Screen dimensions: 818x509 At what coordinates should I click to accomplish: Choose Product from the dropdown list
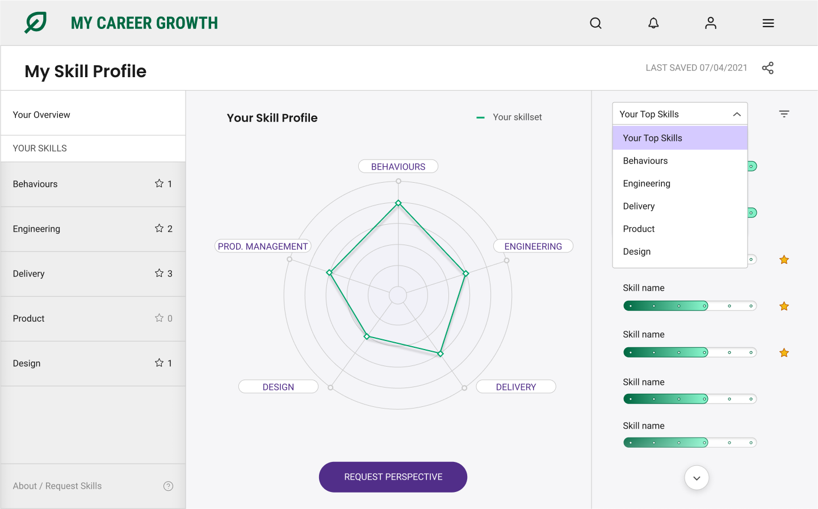[680, 229]
